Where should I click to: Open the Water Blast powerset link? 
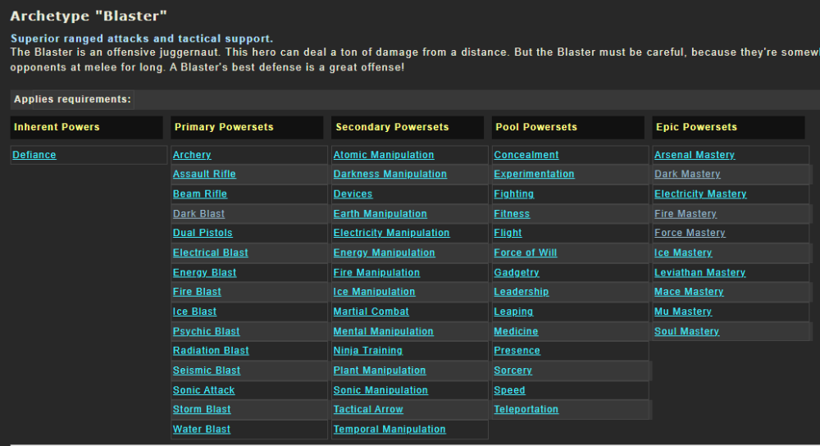click(x=202, y=430)
